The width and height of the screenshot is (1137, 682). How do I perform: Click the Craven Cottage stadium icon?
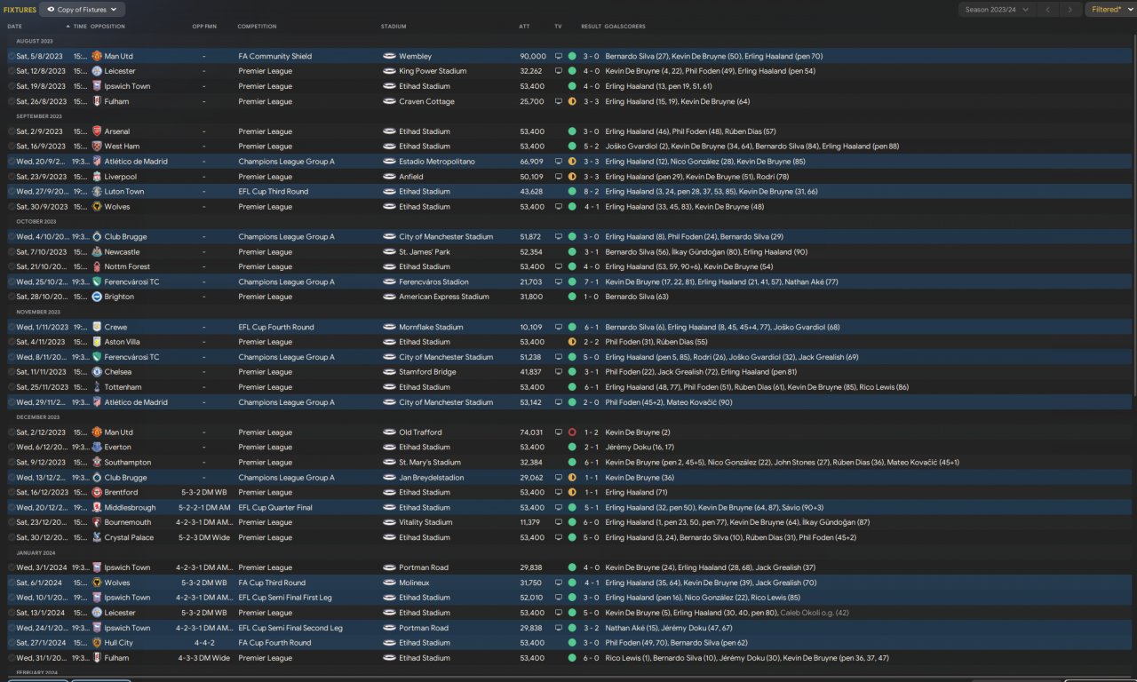(389, 102)
